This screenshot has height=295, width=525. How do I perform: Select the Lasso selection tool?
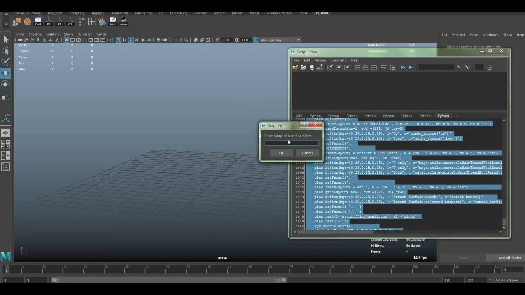(6, 51)
